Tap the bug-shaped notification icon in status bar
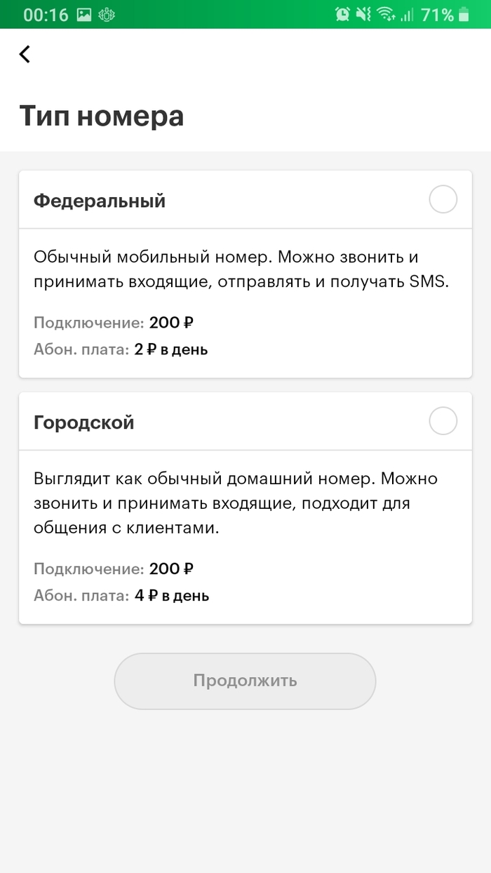The image size is (491, 873). click(x=107, y=14)
